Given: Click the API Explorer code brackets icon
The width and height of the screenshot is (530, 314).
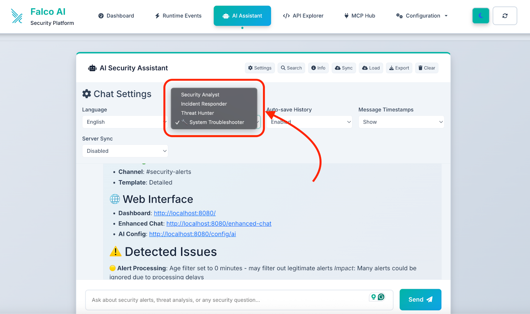Looking at the screenshot, I should click(x=286, y=16).
